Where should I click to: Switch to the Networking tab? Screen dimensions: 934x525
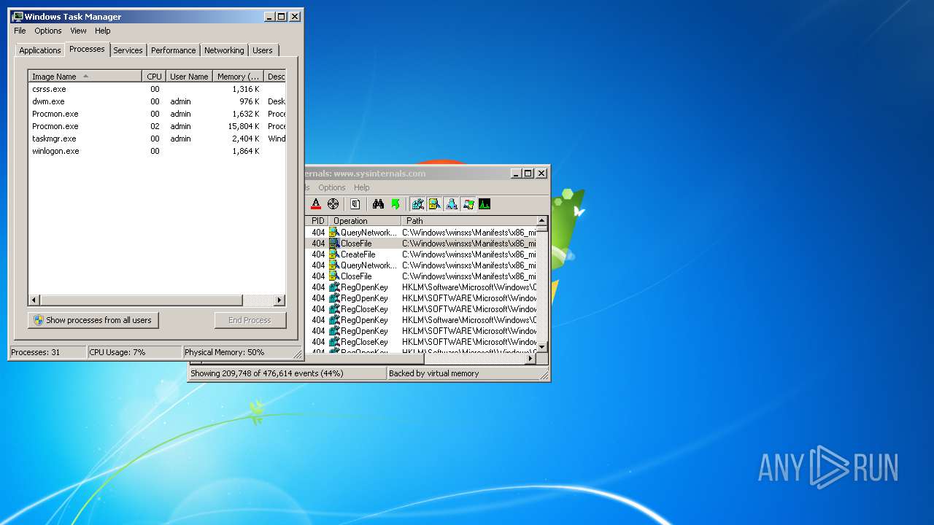pos(224,50)
